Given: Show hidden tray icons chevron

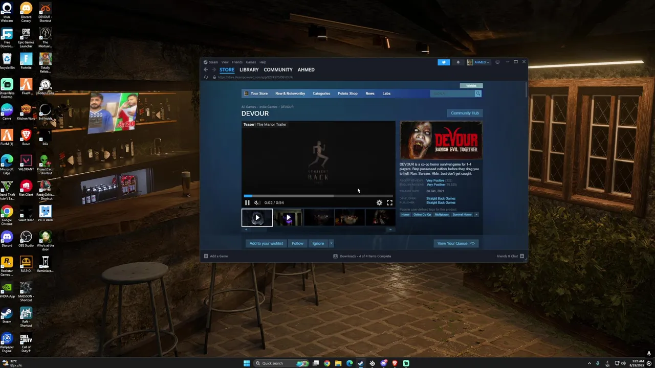Looking at the screenshot, I should click(589, 363).
